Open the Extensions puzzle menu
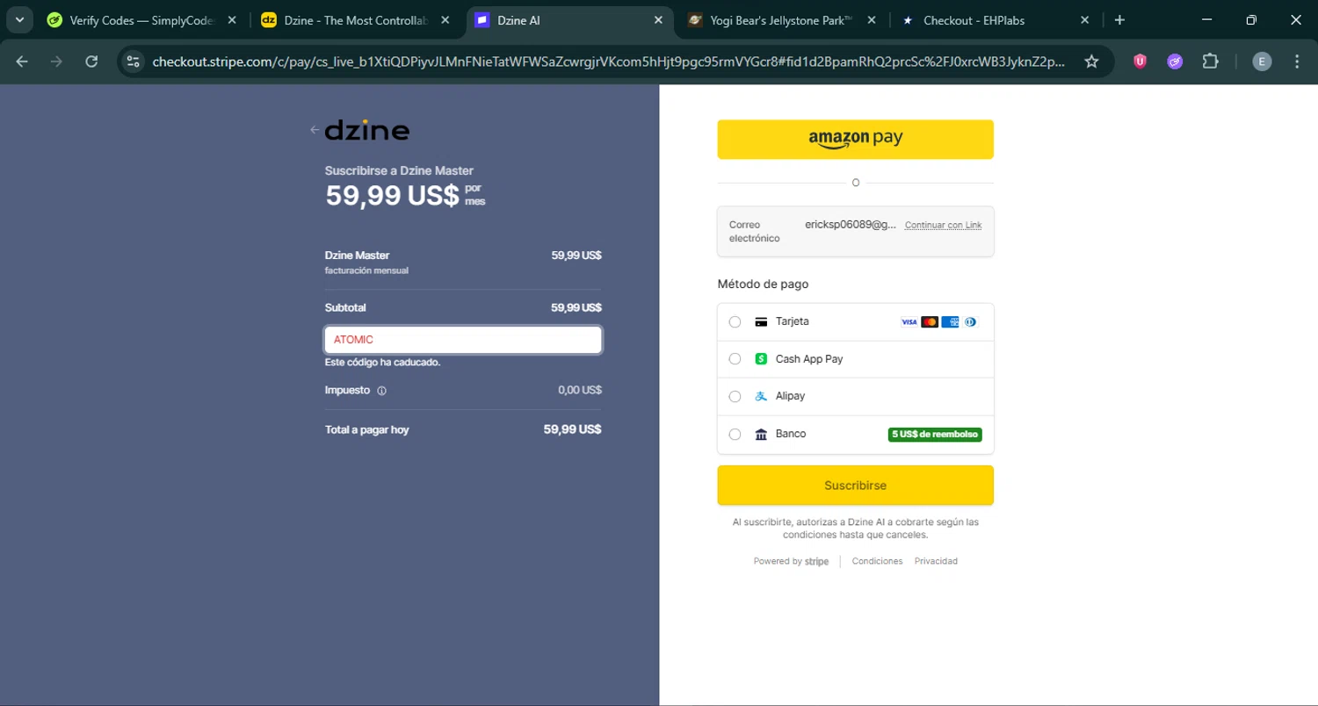Screen dimensions: 1318x706 [1210, 61]
